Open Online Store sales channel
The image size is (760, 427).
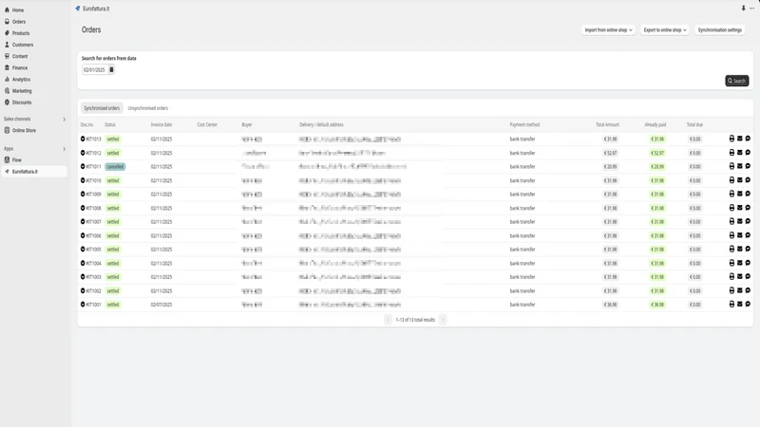click(24, 130)
